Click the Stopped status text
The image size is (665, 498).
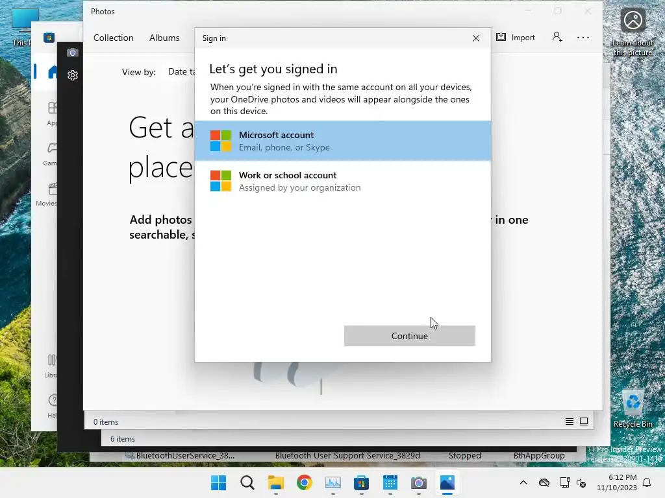464,455
